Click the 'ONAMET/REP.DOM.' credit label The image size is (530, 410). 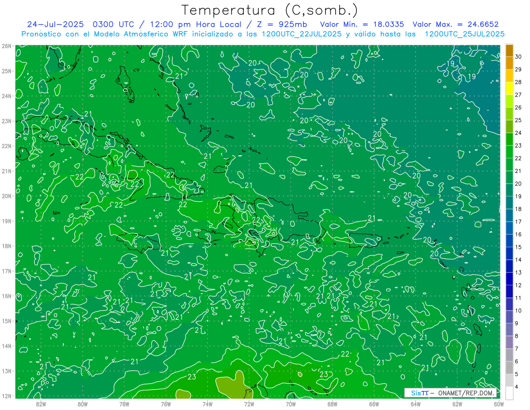[467, 393]
